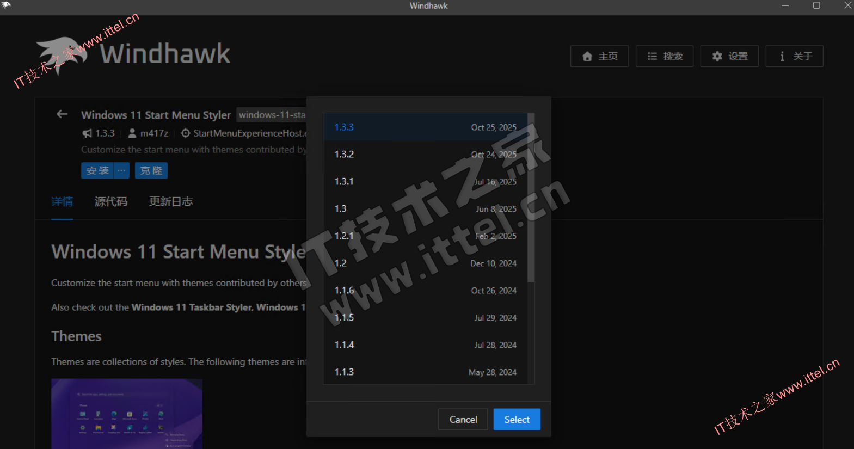Pick version 1.2 from Dec 10, 2024

[425, 263]
